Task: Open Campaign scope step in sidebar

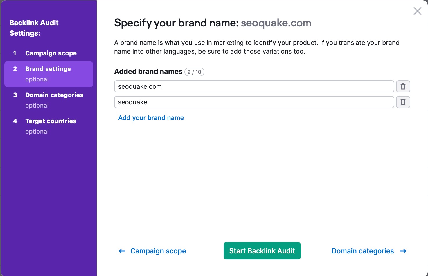Action: pyautogui.click(x=51, y=53)
